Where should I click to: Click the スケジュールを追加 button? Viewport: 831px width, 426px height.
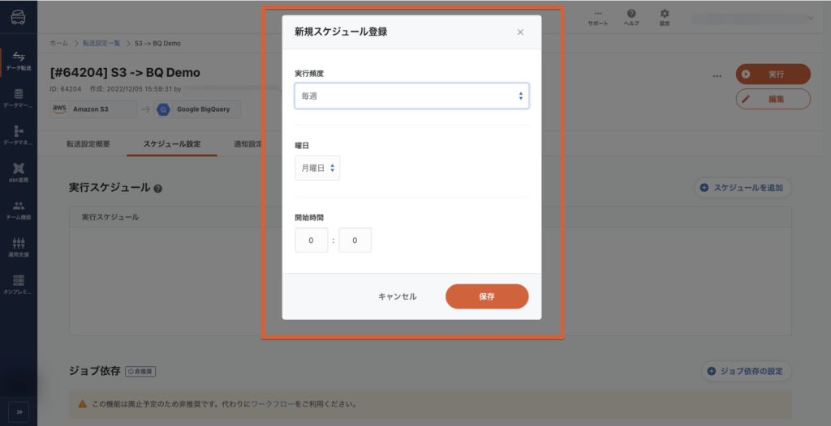743,188
